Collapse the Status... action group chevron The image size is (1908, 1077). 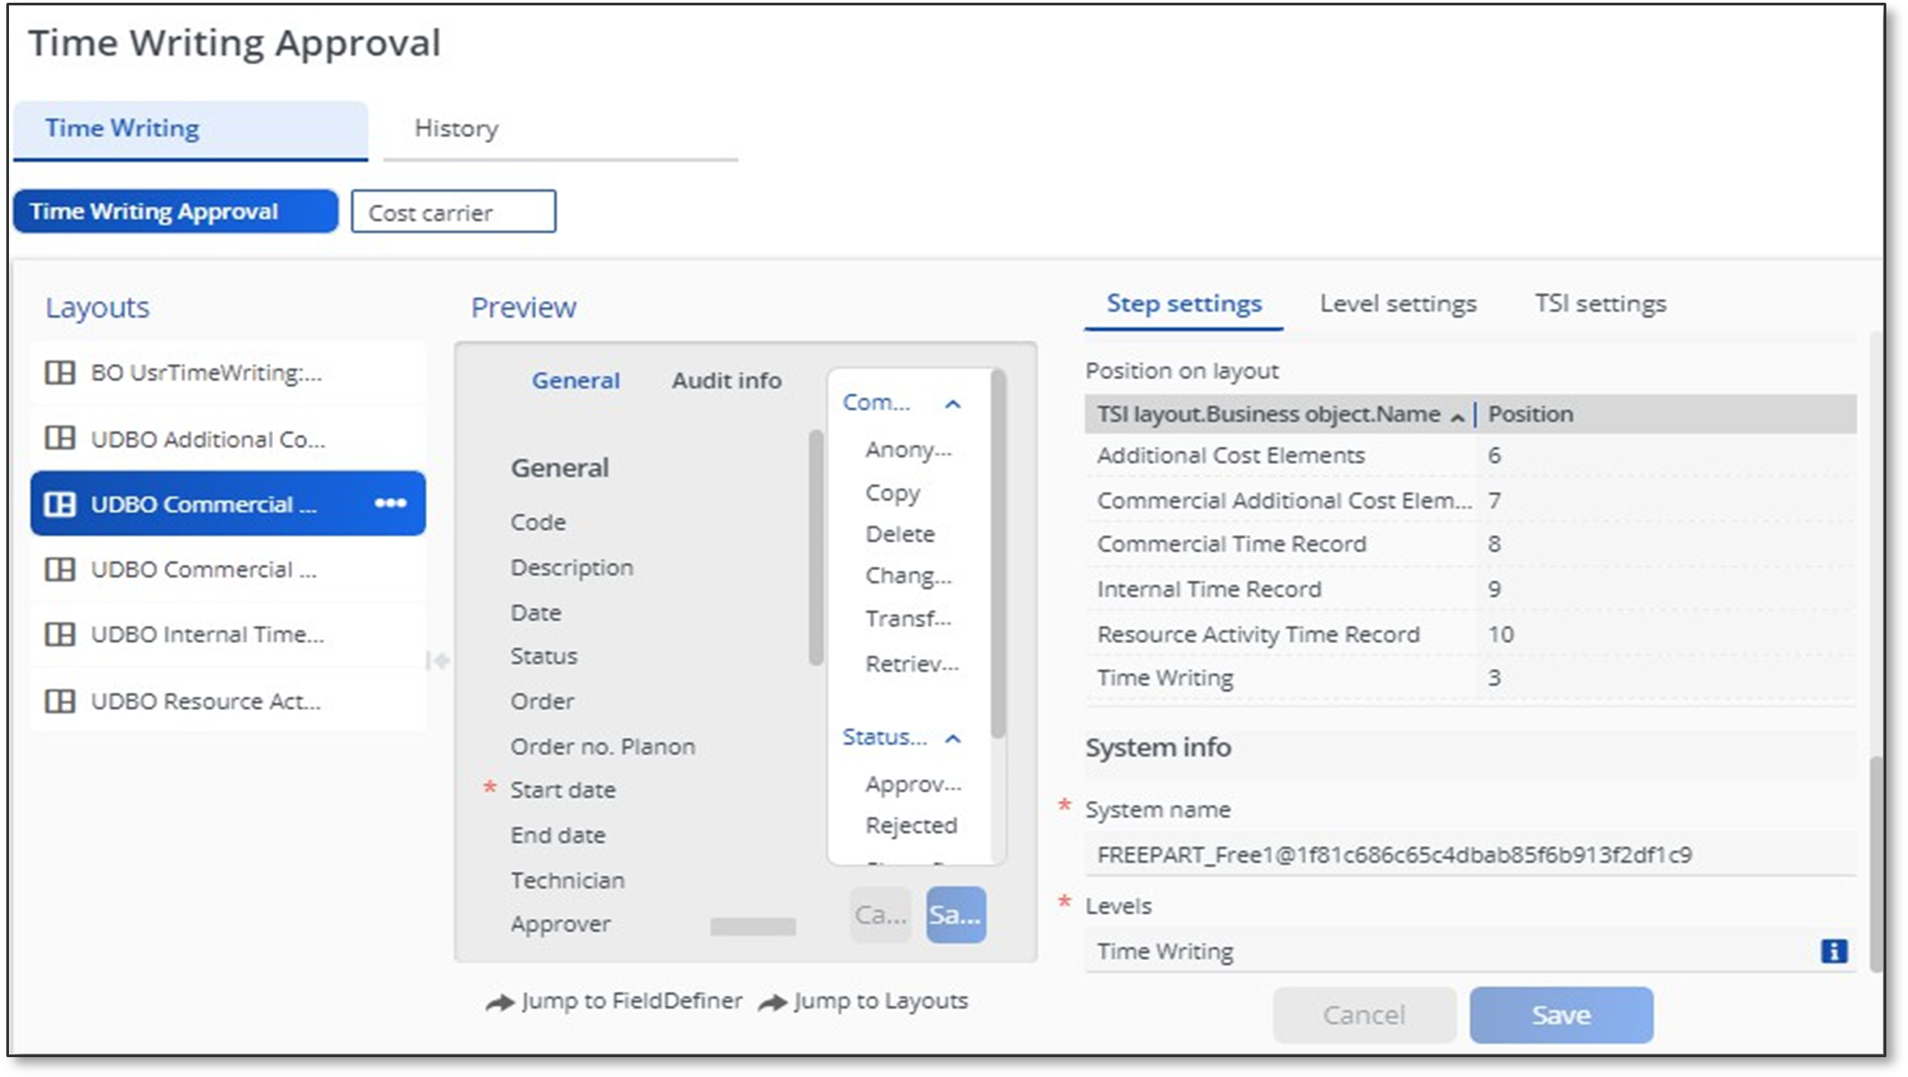(952, 738)
